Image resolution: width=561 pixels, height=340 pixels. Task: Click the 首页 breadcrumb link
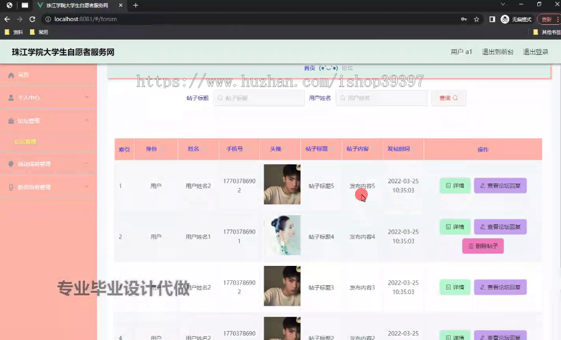tap(309, 68)
